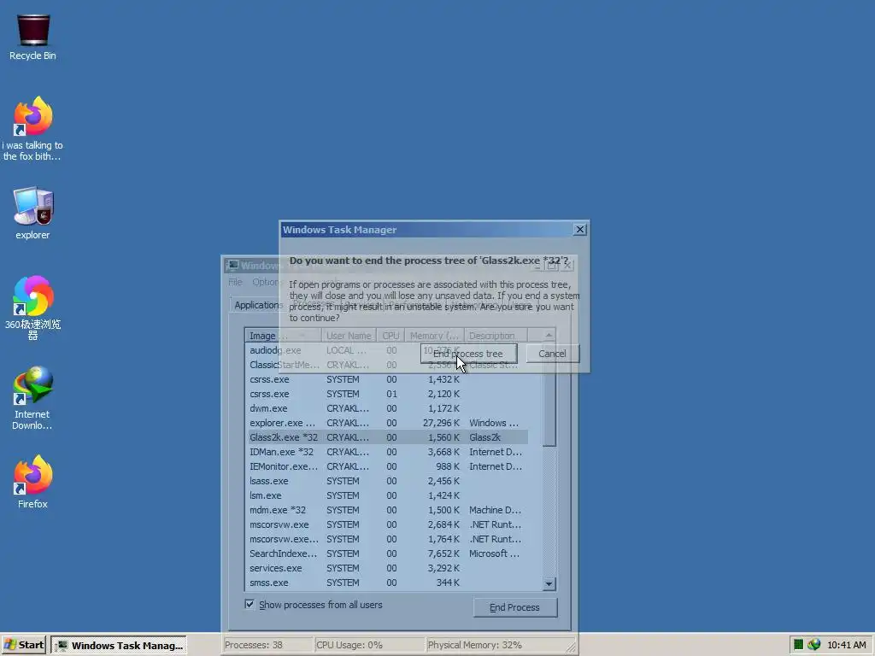Open the File menu in Task Manager

[x=235, y=282]
